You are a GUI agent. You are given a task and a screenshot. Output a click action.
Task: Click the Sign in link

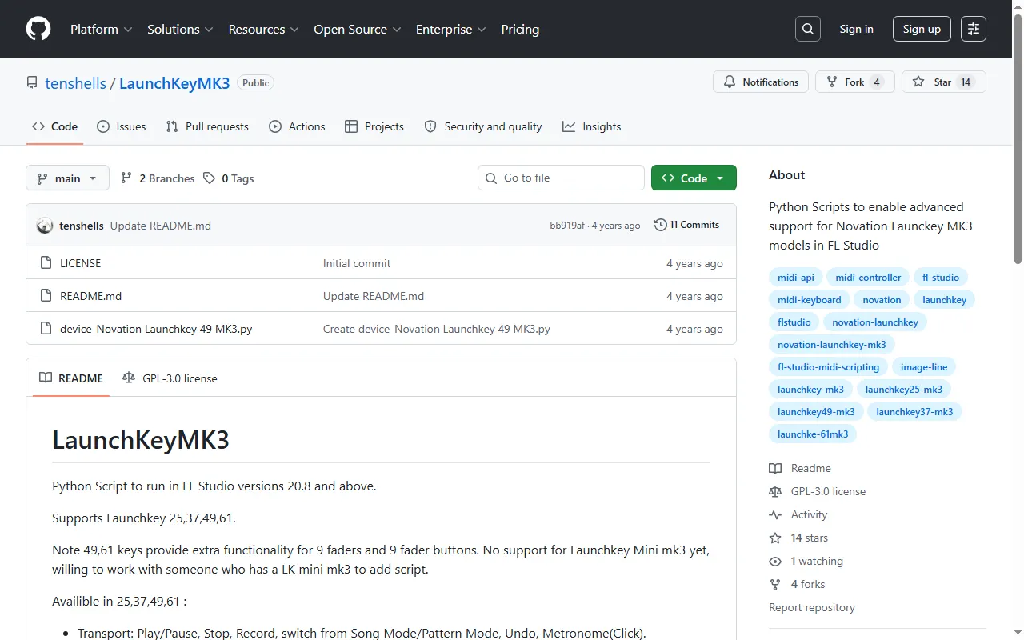[x=856, y=29]
